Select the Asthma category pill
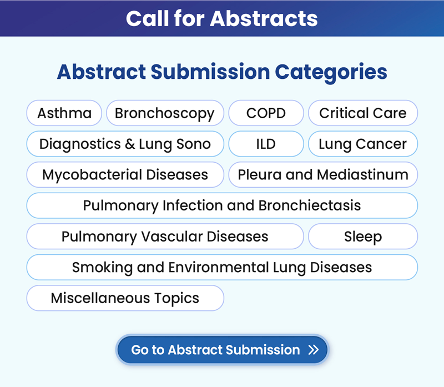 point(64,113)
